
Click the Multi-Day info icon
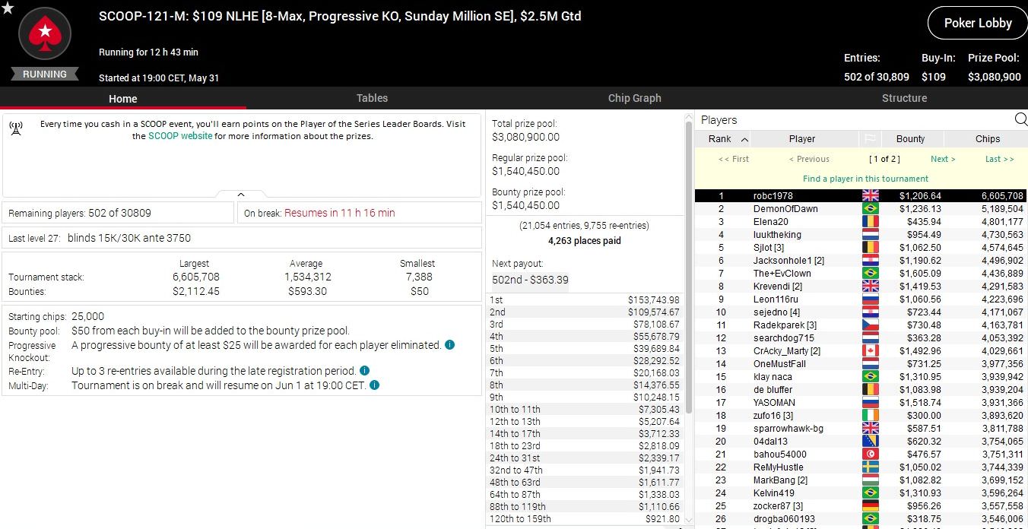point(374,385)
